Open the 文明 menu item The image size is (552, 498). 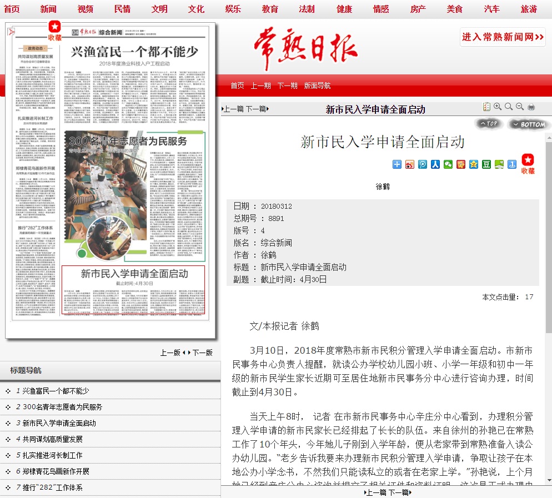coord(159,9)
